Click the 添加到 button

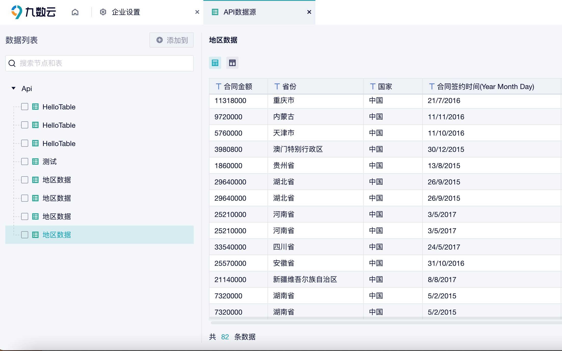172,40
